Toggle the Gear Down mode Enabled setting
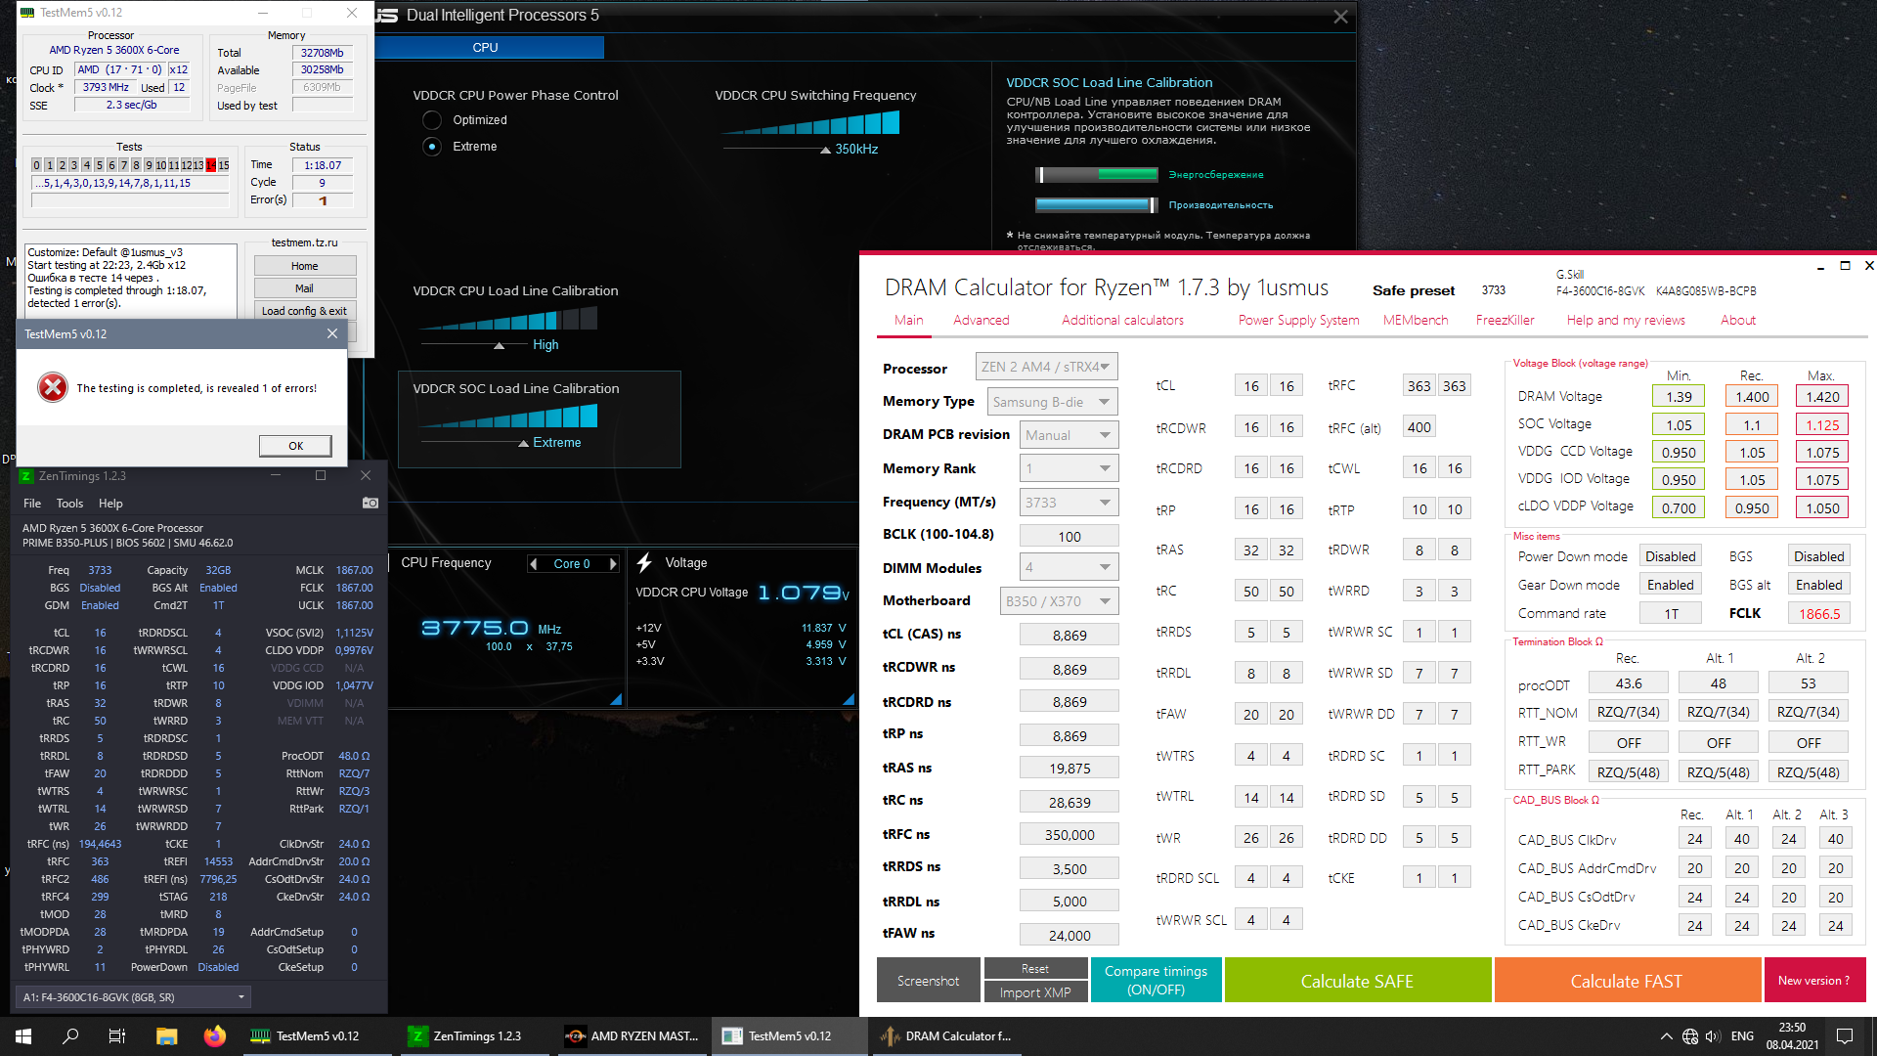 coord(1670,585)
